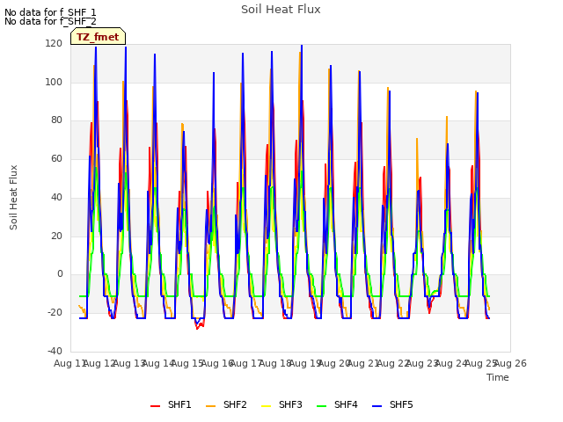The width and height of the screenshot is (563, 422).
Task: Click the 80 y-axis tick label
Action: click(x=56, y=120)
